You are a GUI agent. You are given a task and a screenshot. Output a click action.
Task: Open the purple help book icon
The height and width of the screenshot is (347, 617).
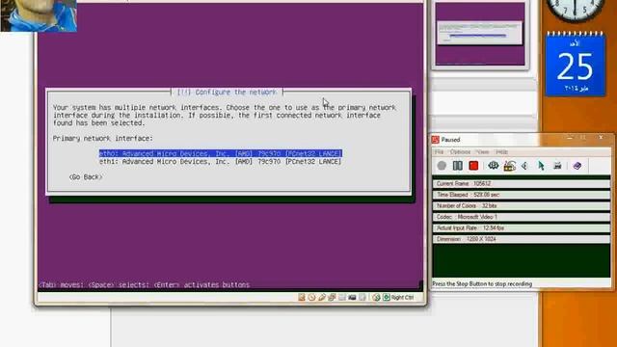point(577,166)
